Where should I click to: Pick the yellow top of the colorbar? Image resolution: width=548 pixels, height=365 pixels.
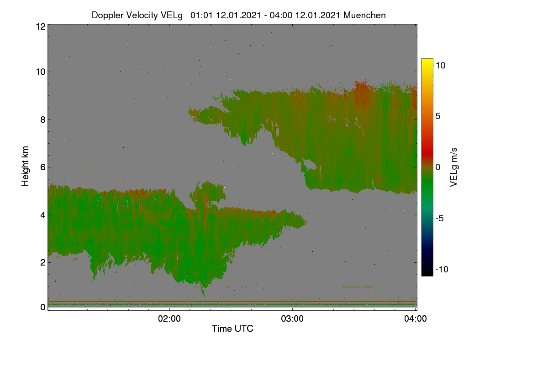pos(427,62)
